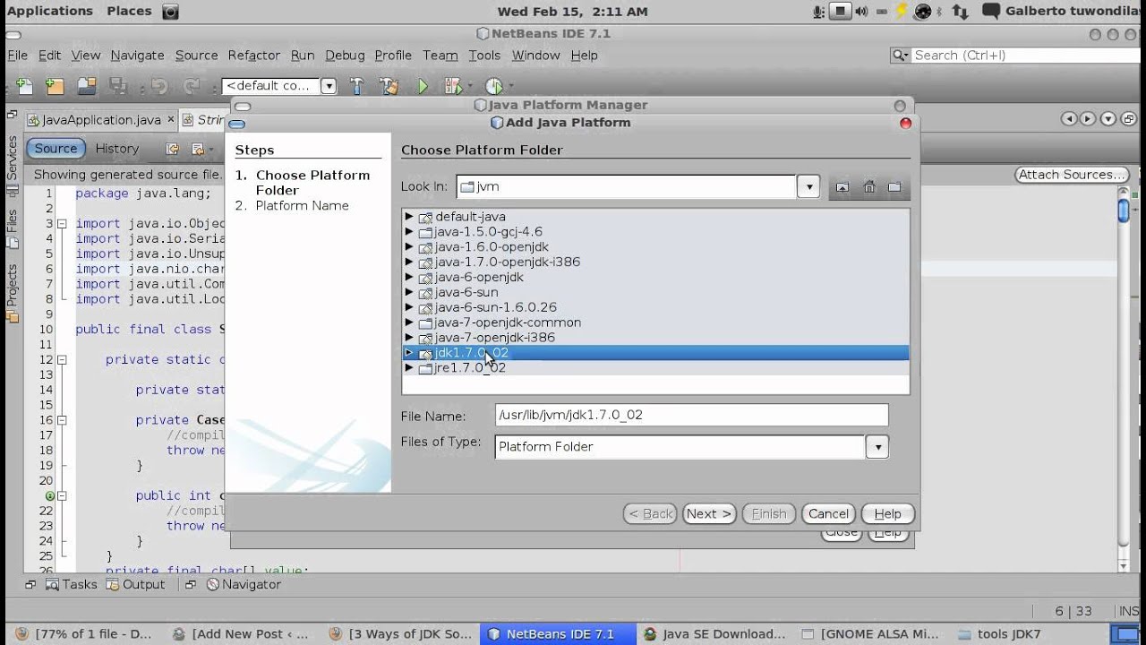Click the Undo toolbar icon
This screenshot has height=645, width=1146.
pyautogui.click(x=159, y=86)
